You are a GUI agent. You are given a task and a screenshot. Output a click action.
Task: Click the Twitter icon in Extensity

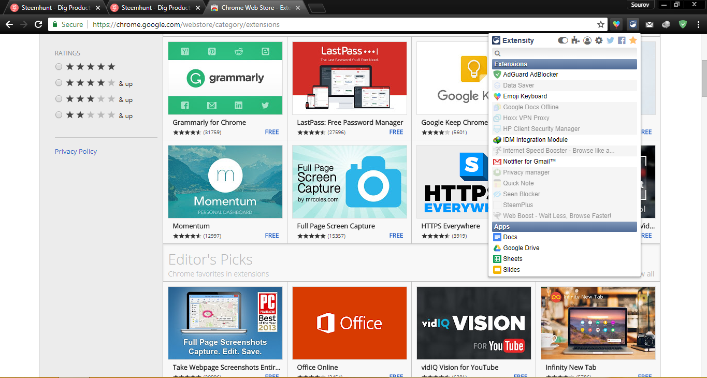click(x=610, y=40)
